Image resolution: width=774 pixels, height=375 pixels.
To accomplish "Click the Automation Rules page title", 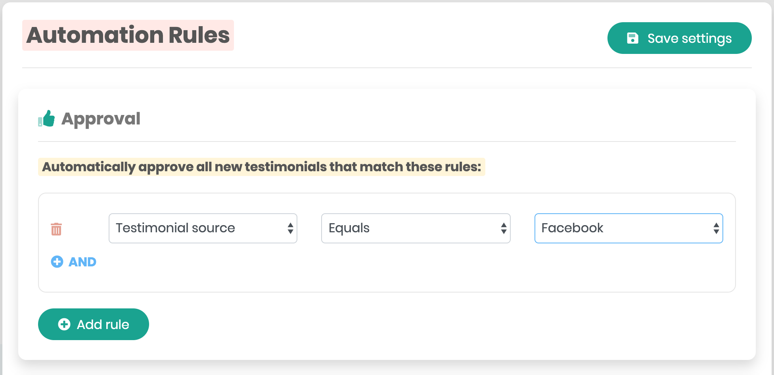I will pyautogui.click(x=128, y=35).
